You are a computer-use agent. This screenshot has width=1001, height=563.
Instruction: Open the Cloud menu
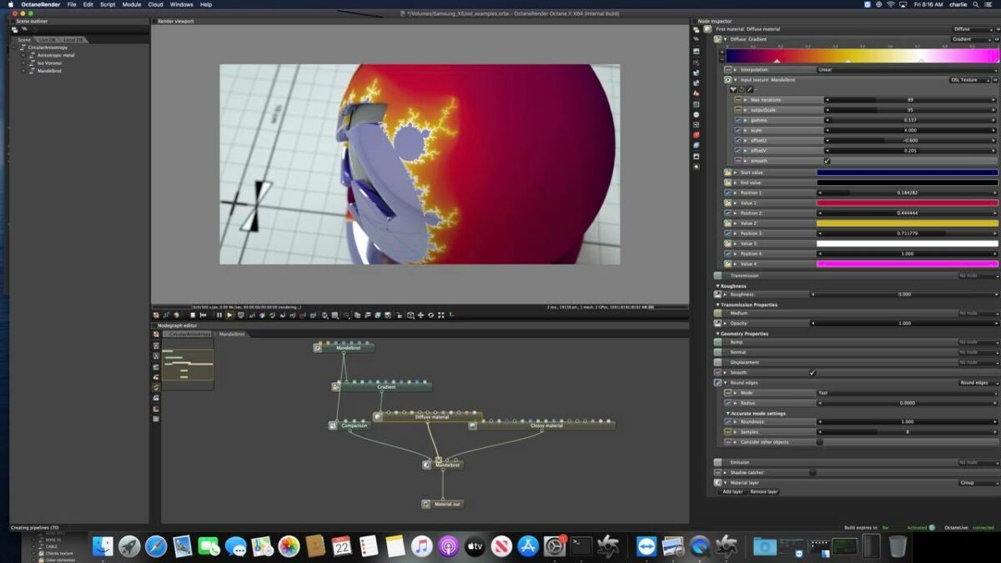[155, 4]
